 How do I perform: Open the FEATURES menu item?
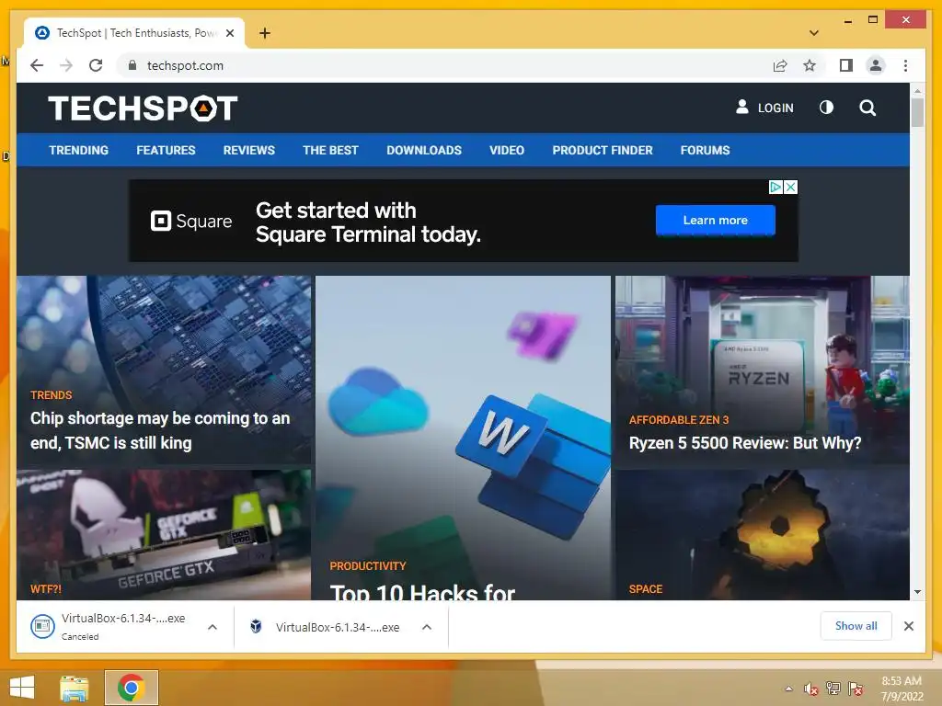pos(166,150)
